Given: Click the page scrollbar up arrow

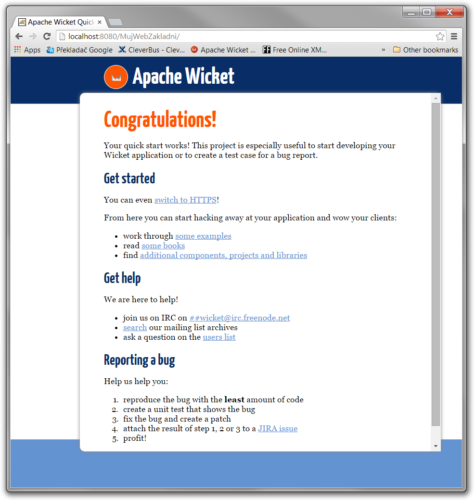Looking at the screenshot, I should (436, 98).
